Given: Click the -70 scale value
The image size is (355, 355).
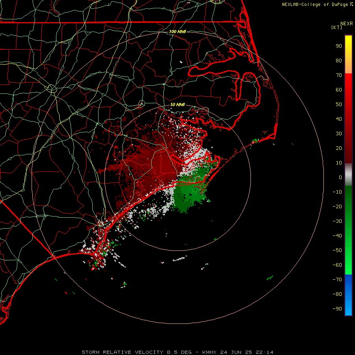Looking at the screenshot, I should tap(337, 280).
